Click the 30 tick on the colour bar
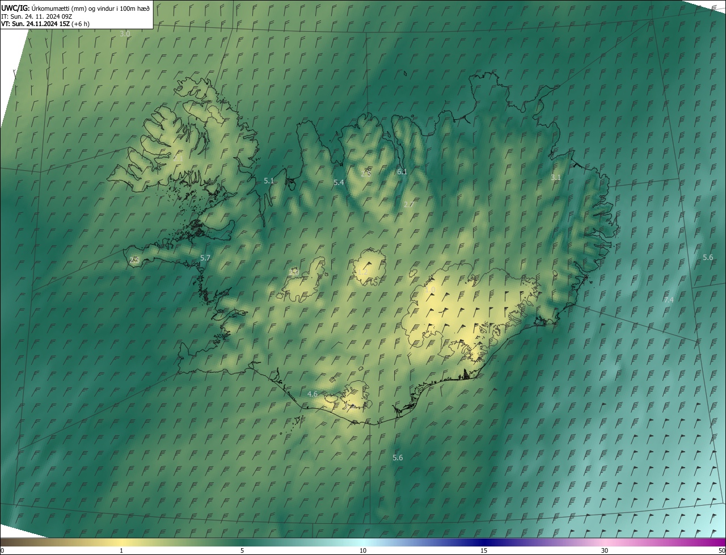The width and height of the screenshot is (726, 555). coord(605,550)
